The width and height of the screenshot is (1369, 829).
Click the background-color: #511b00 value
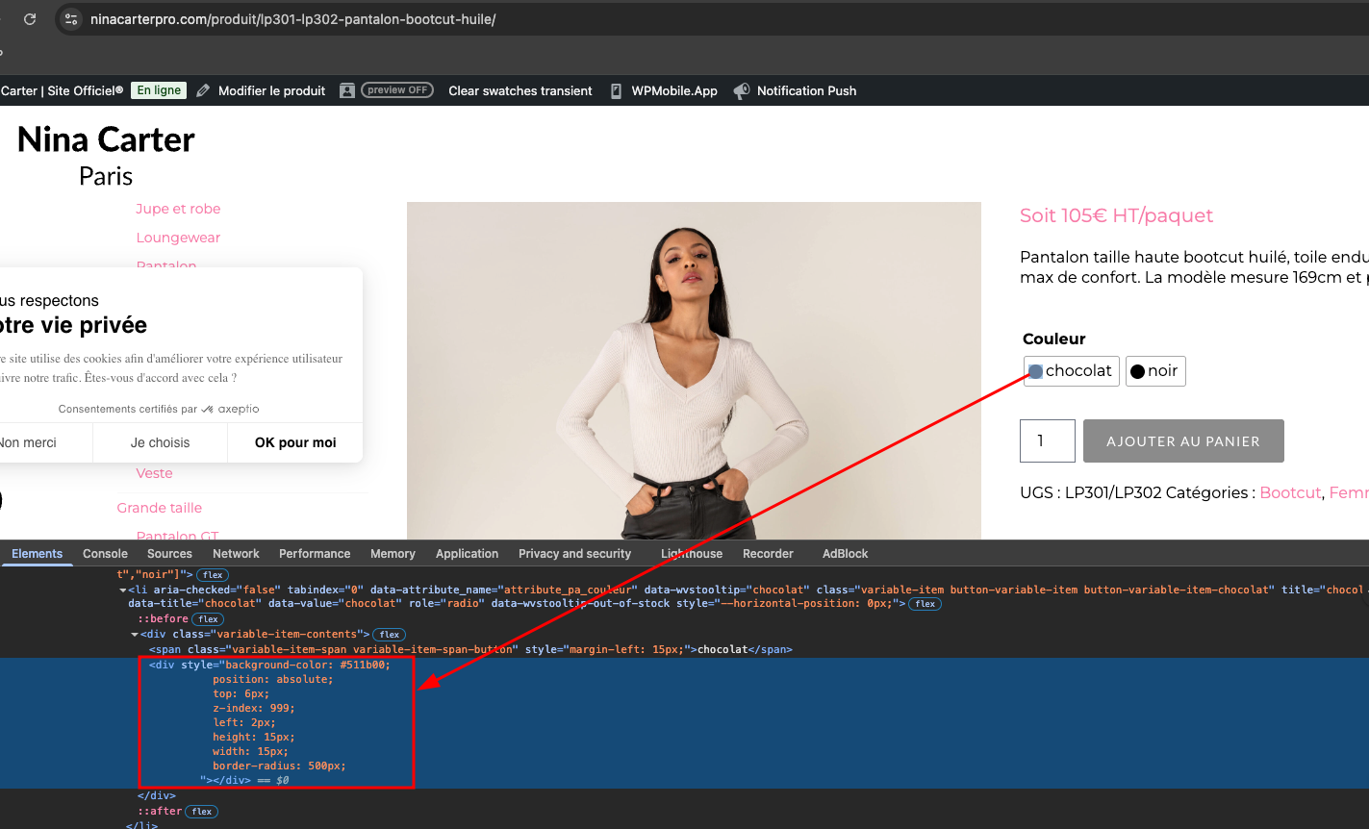click(308, 665)
